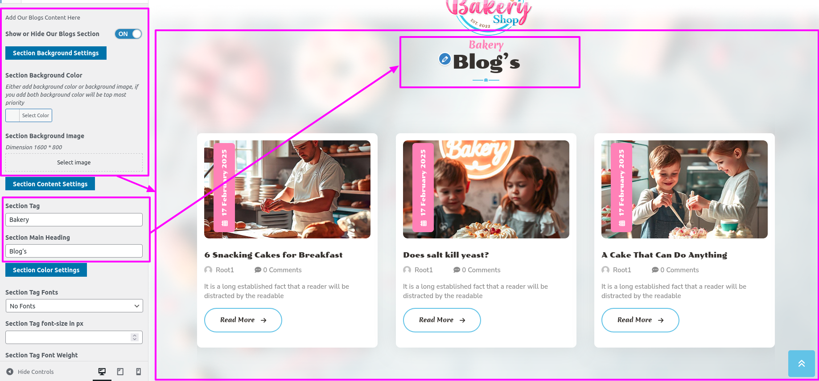Click Read More on Snacking Cakes post
The width and height of the screenshot is (819, 381).
point(243,320)
